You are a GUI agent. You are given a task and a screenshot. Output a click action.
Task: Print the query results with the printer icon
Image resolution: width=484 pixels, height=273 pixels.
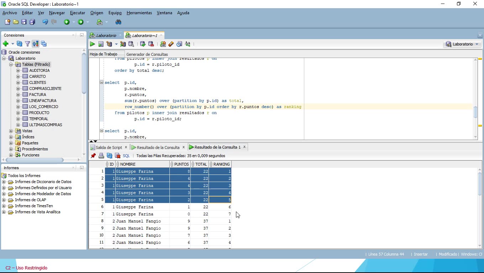tap(101, 156)
